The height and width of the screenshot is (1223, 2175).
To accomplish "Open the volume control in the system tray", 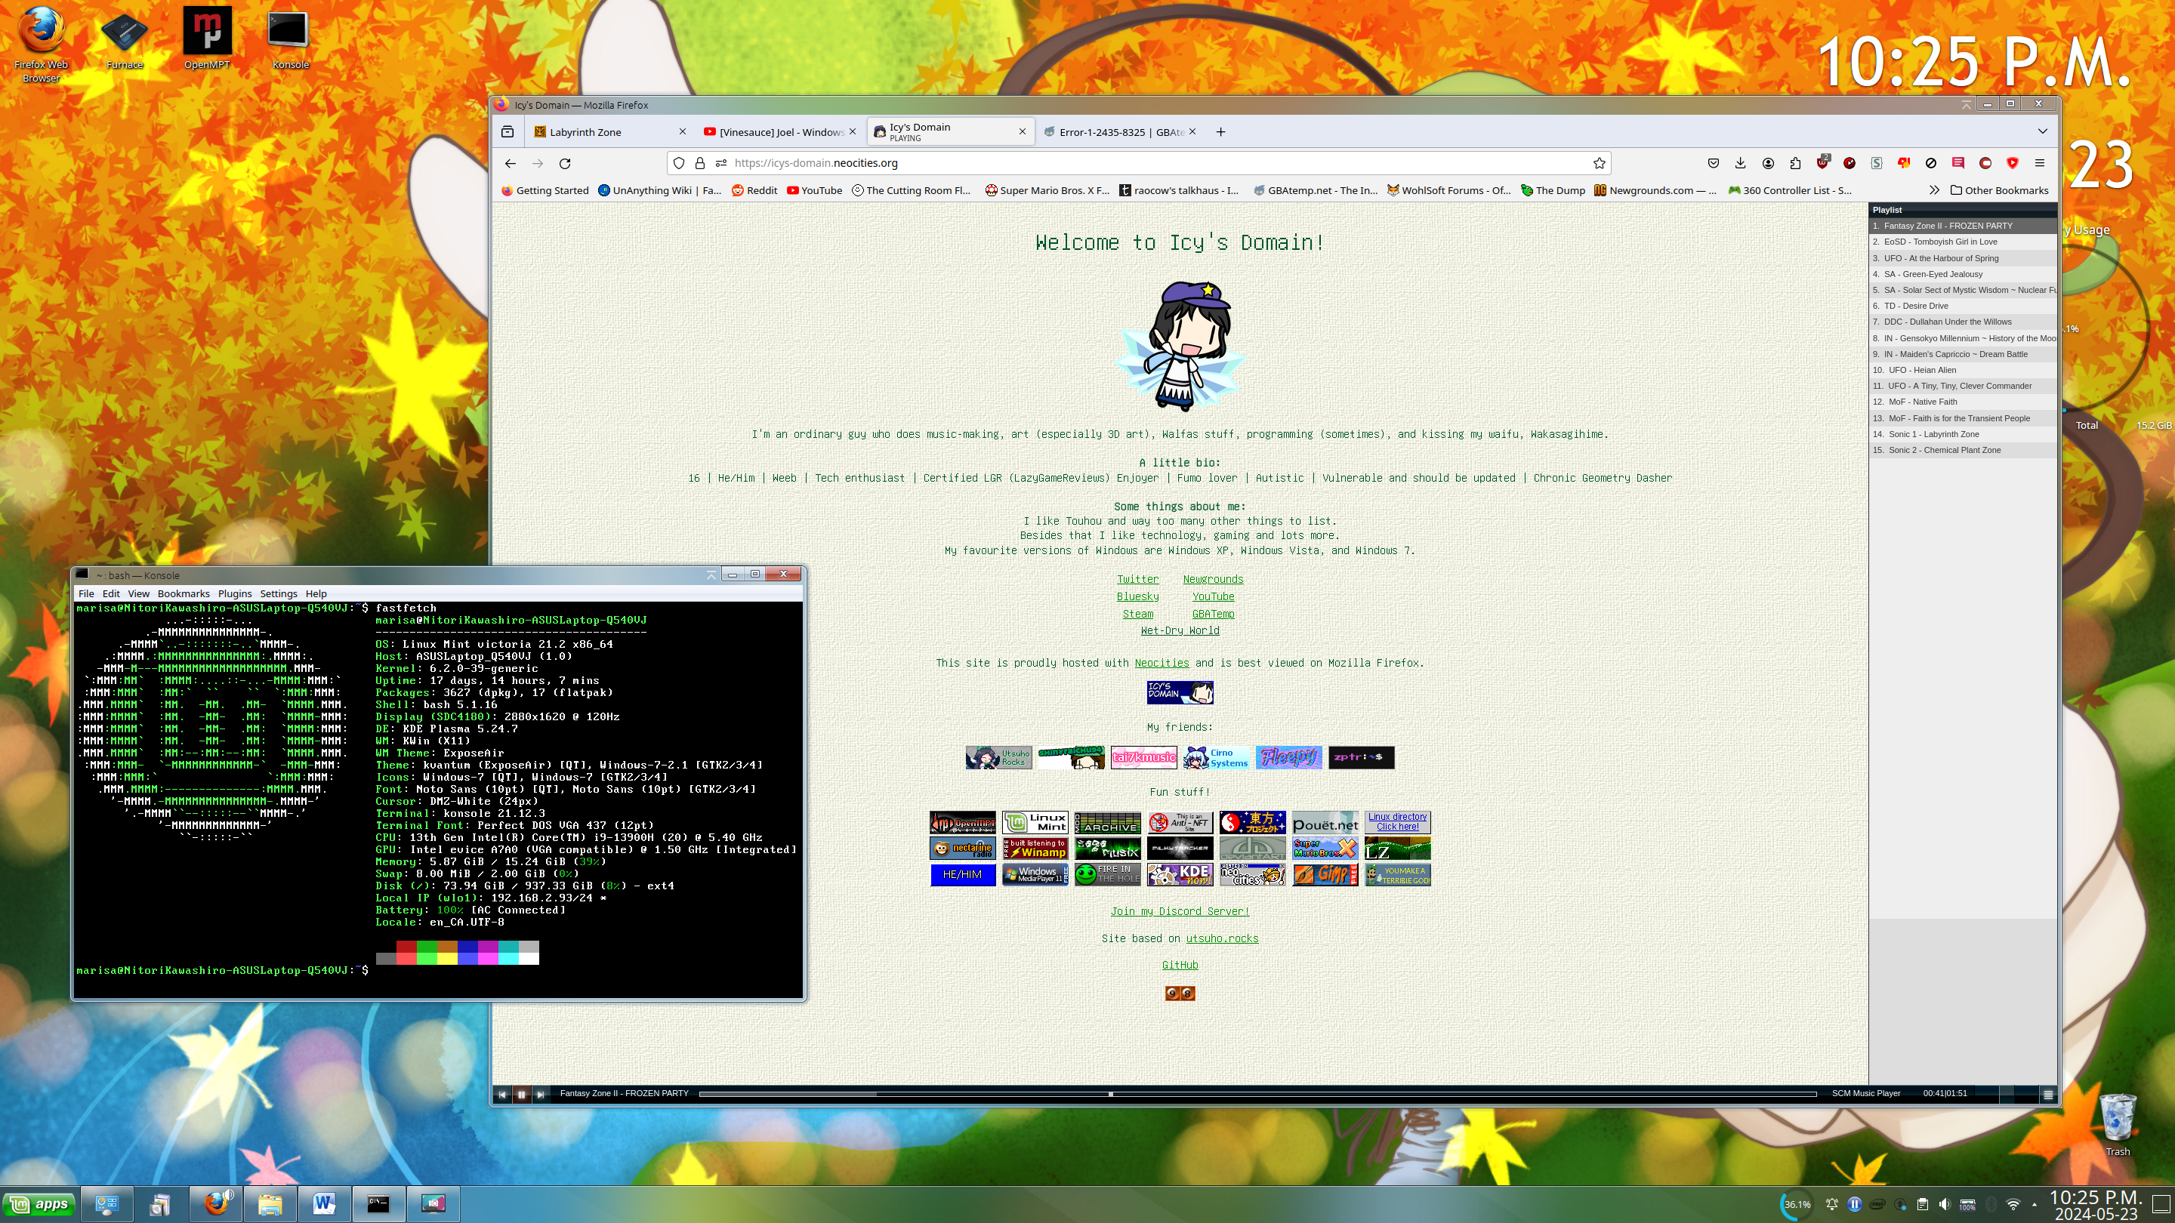I will click(x=1945, y=1204).
